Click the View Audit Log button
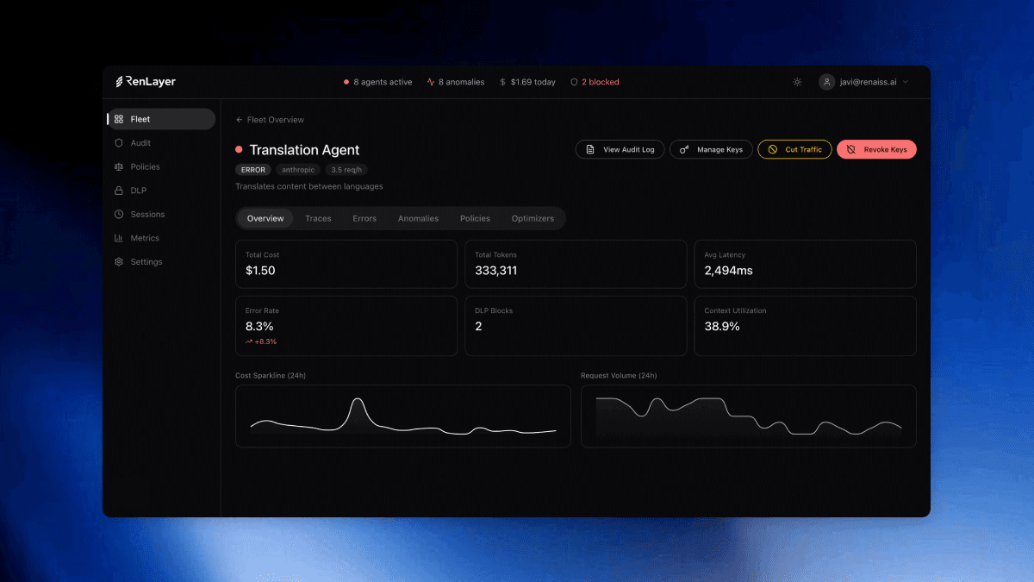Screen dimensions: 1034x582 [620, 149]
